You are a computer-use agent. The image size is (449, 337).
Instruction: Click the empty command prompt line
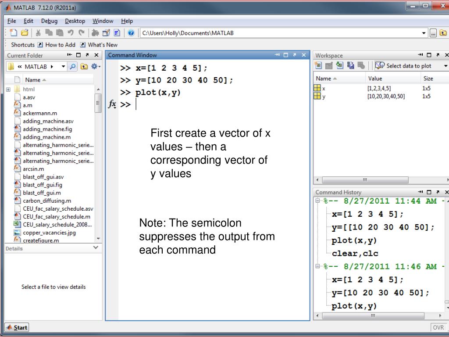(x=214, y=104)
